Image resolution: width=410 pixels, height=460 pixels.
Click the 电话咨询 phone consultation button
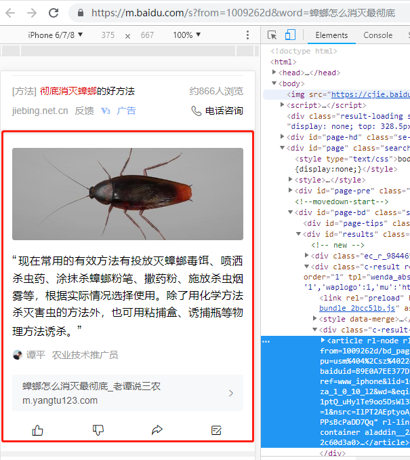tap(224, 111)
